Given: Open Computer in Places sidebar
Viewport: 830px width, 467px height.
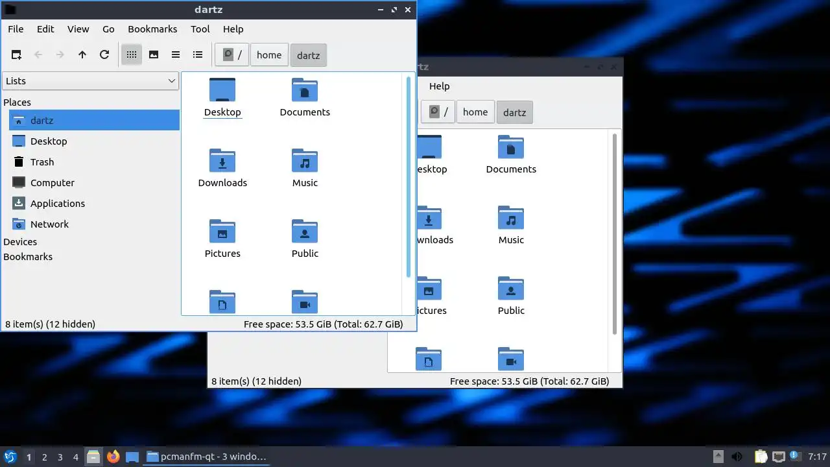Looking at the screenshot, I should [94, 183].
